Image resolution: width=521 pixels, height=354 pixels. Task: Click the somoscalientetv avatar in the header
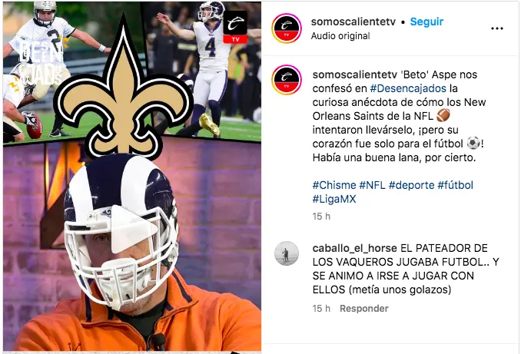[x=287, y=28]
